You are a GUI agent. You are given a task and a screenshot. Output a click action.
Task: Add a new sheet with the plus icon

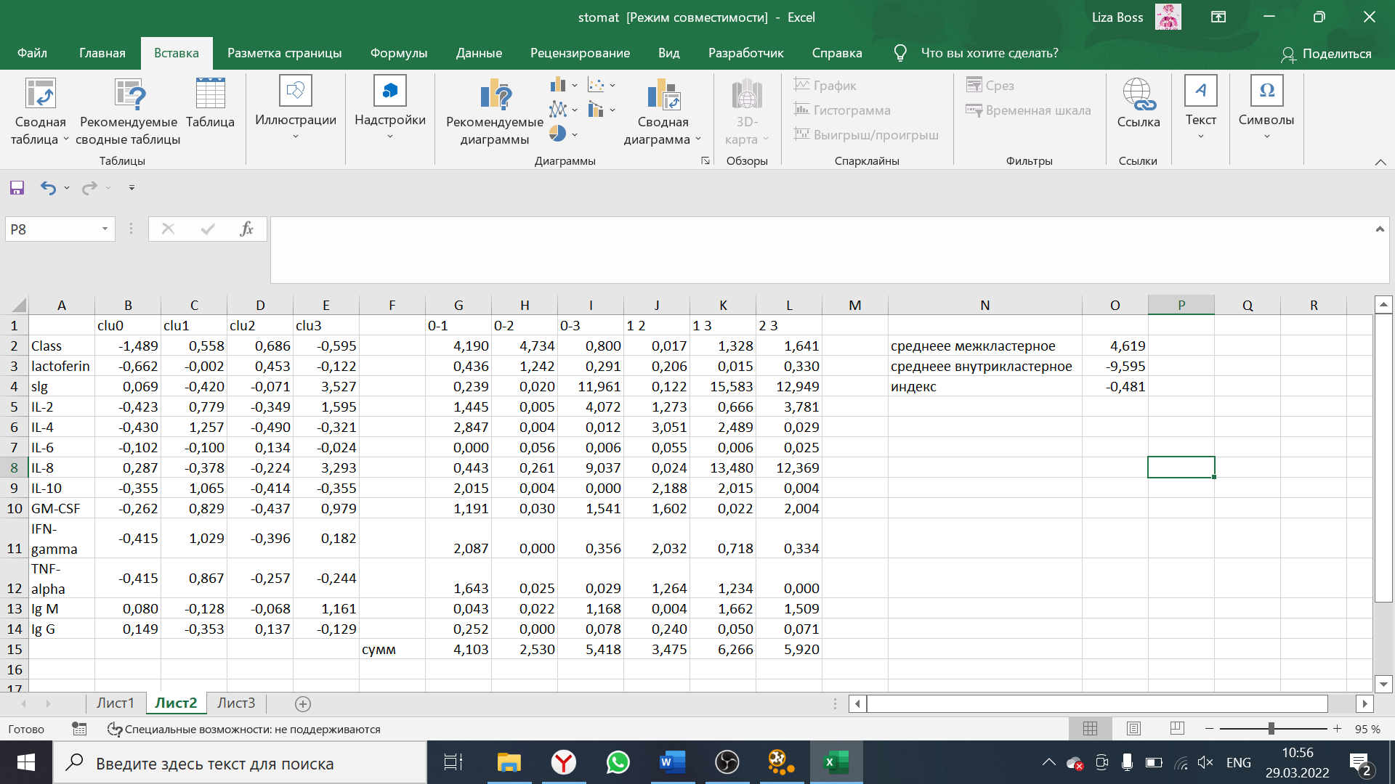coord(303,703)
